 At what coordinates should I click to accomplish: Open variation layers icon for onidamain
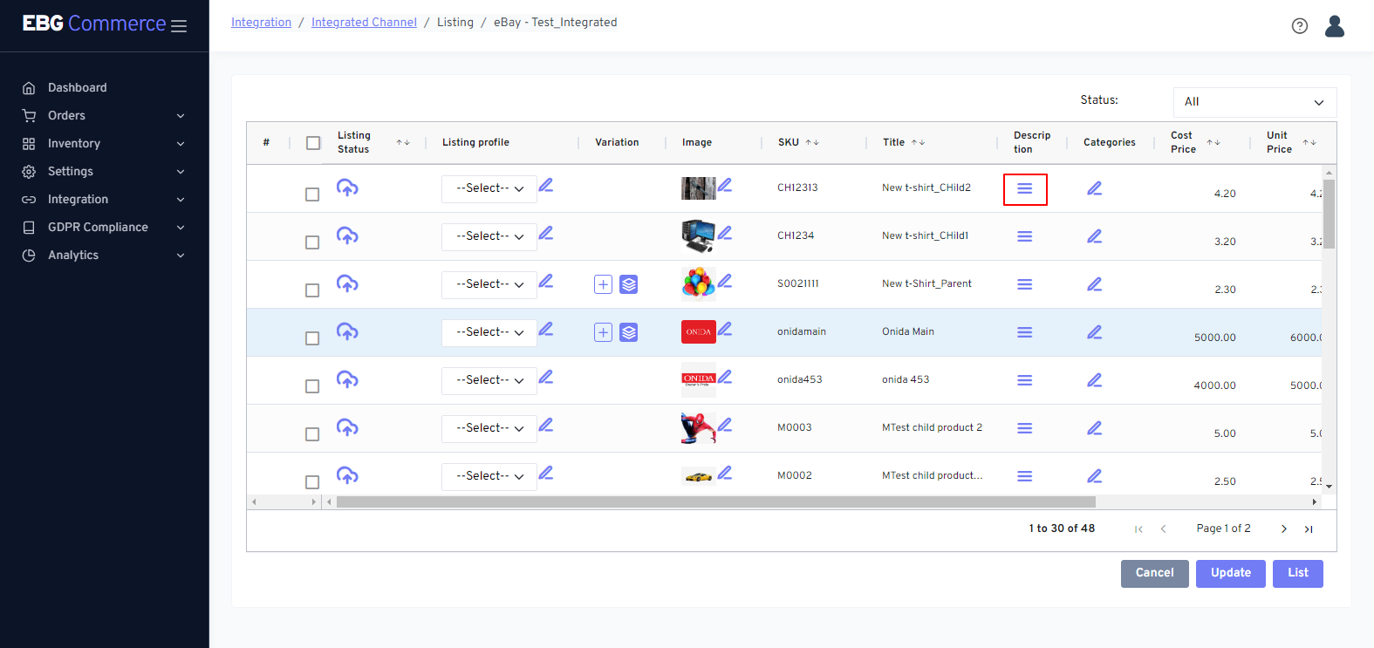pos(629,332)
